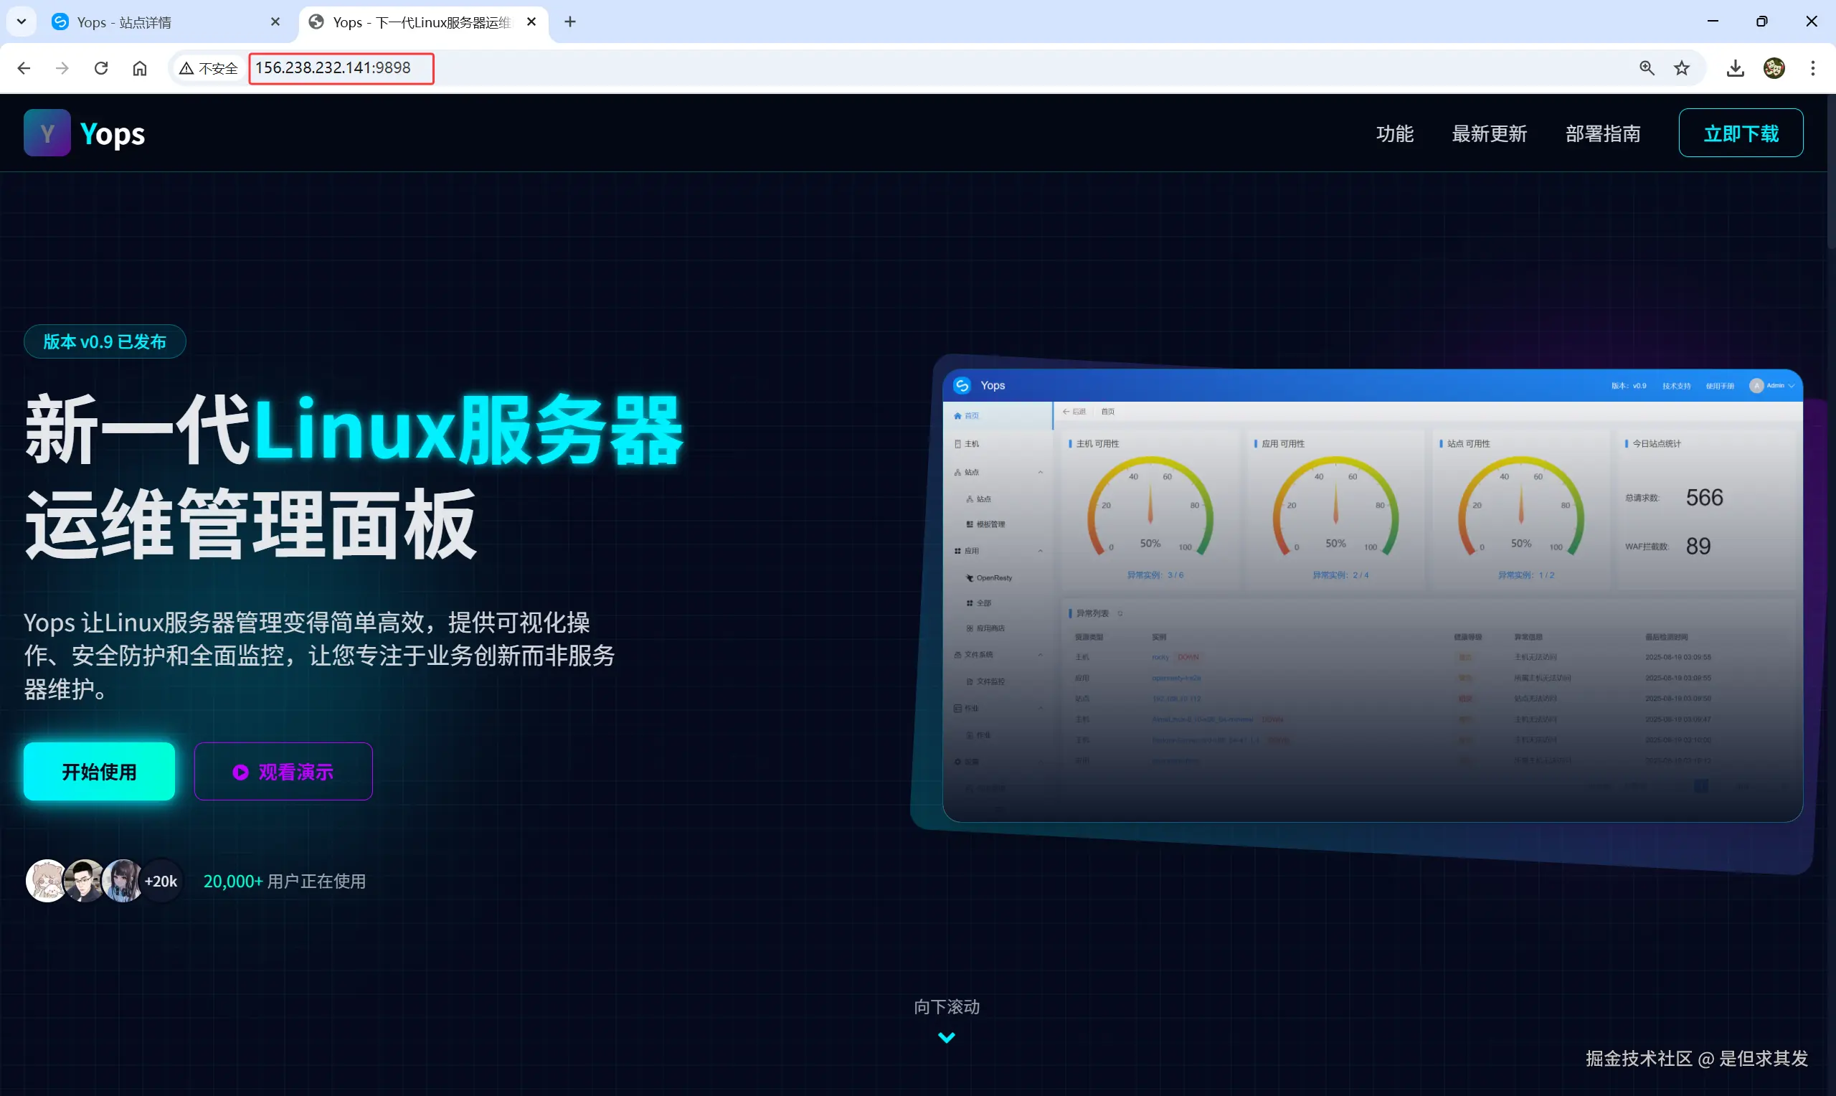Bookmark this page with star icon
Viewport: 1836px width, 1096px height.
pos(1682,68)
